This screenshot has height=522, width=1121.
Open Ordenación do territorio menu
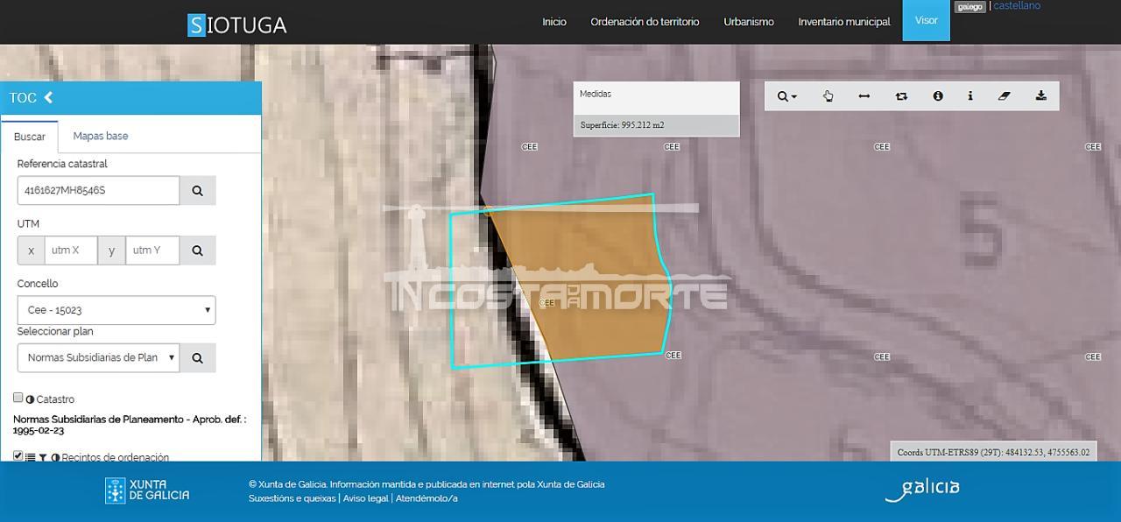point(645,22)
